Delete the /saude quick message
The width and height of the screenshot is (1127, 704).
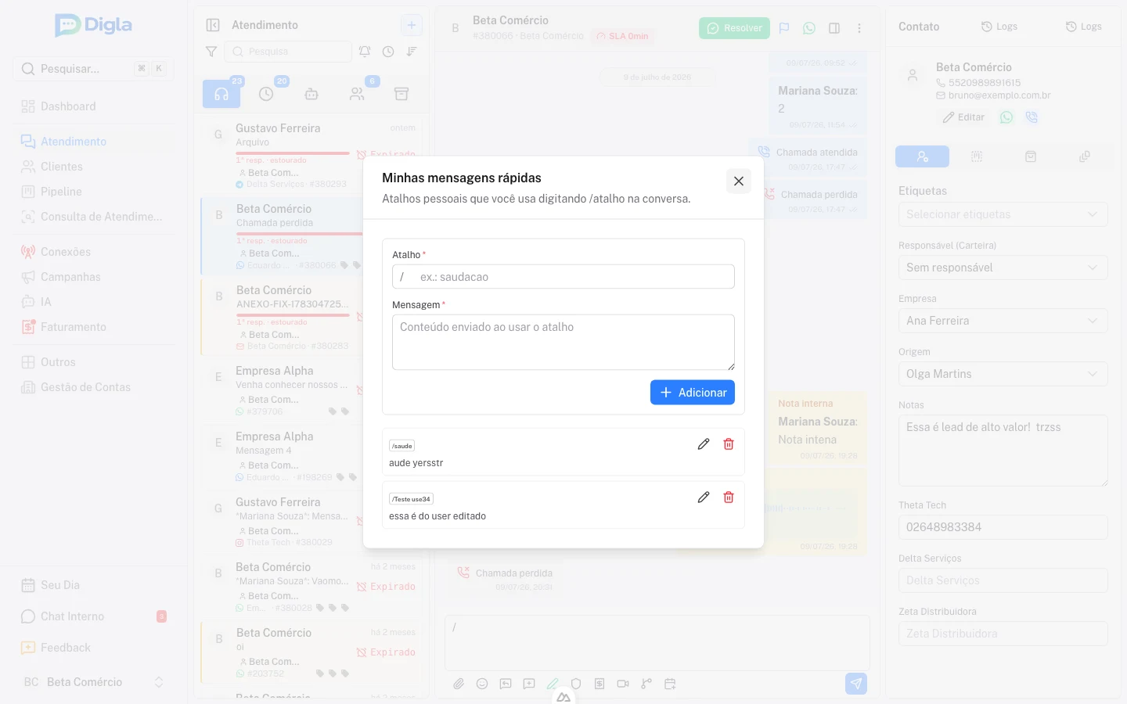[729, 444]
